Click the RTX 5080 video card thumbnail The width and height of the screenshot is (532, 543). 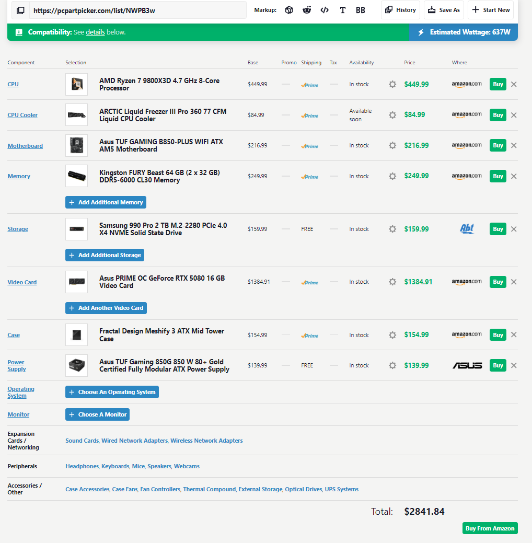(76, 282)
